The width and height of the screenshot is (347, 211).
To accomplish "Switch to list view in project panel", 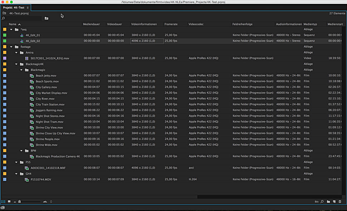I will tap(4, 202).
